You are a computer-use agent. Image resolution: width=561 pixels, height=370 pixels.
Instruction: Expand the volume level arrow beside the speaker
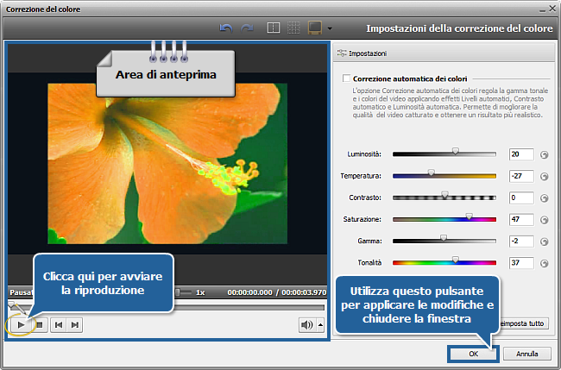321,324
